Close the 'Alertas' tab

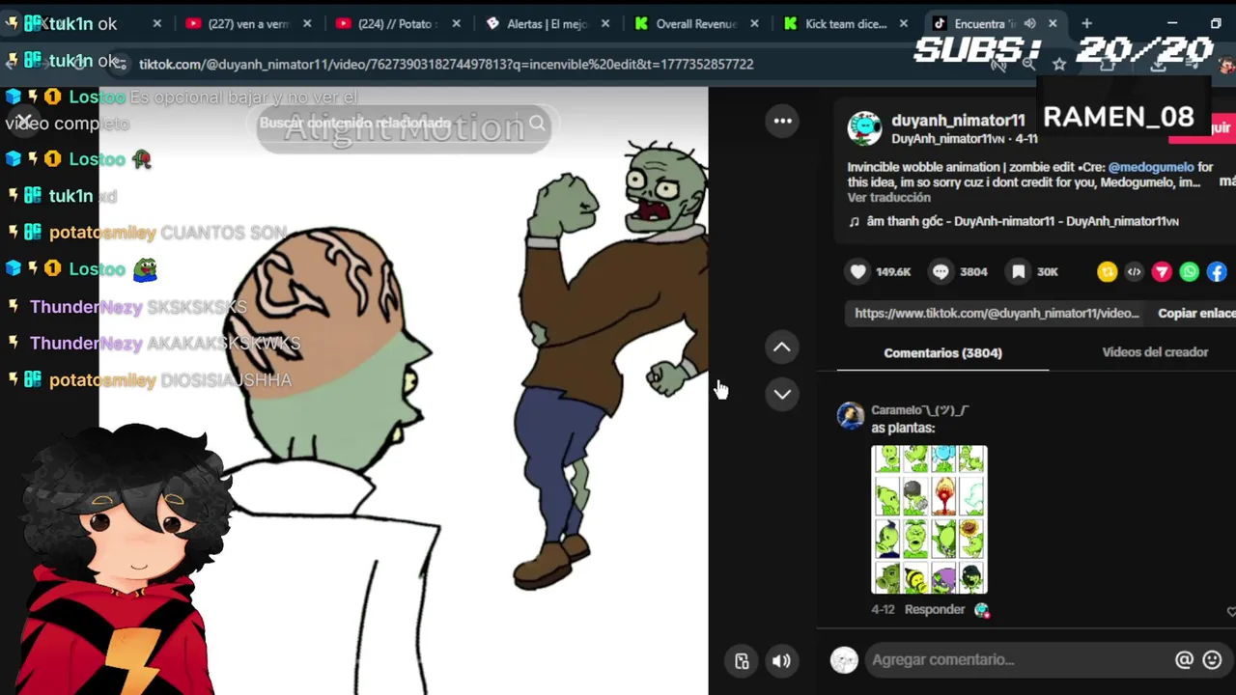(x=605, y=24)
